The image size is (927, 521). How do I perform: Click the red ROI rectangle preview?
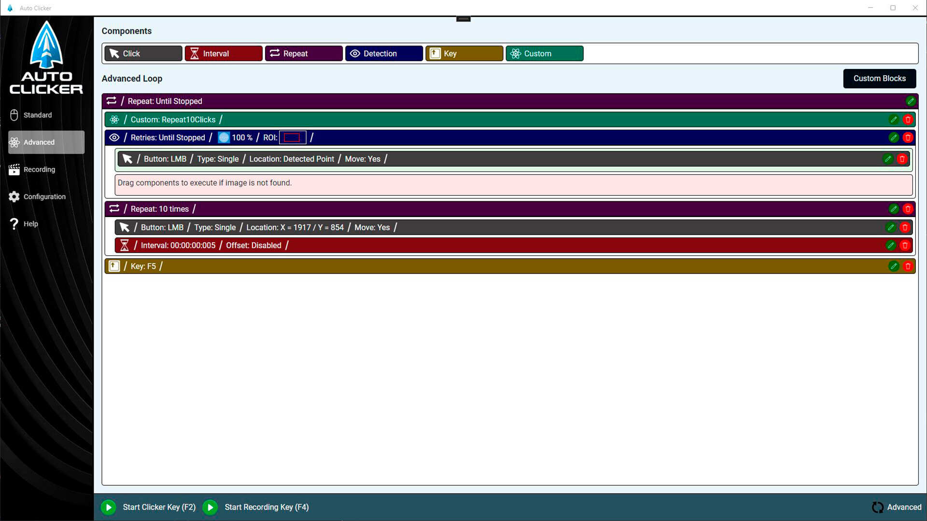292,138
